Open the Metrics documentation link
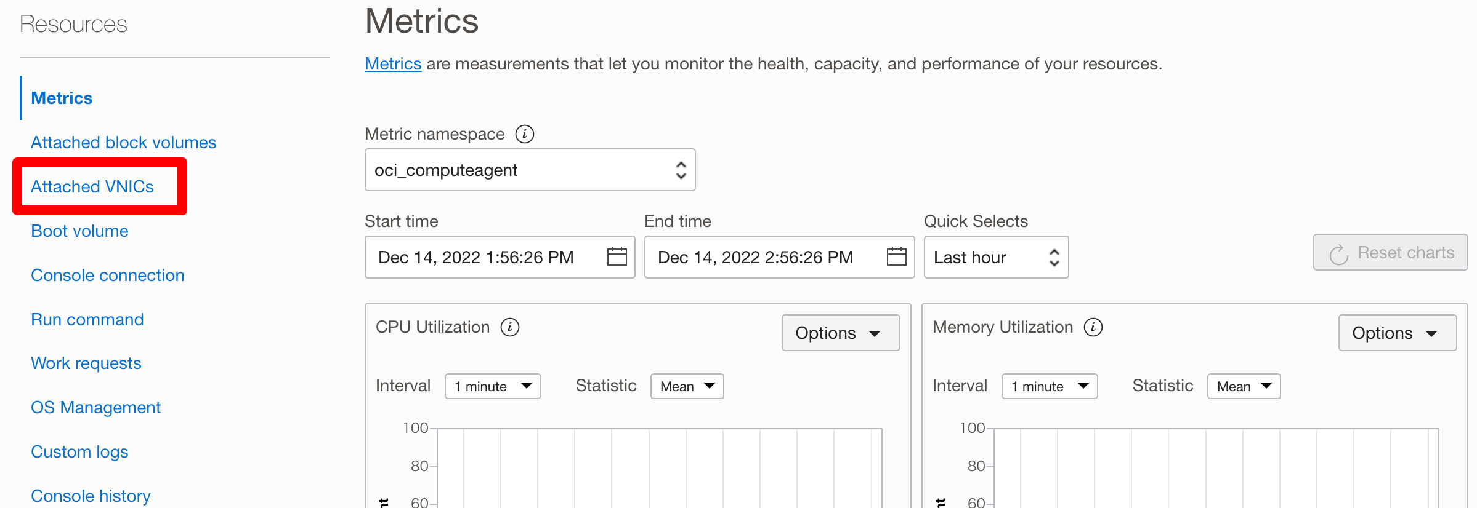Screen dimensions: 1477x508 click(393, 64)
